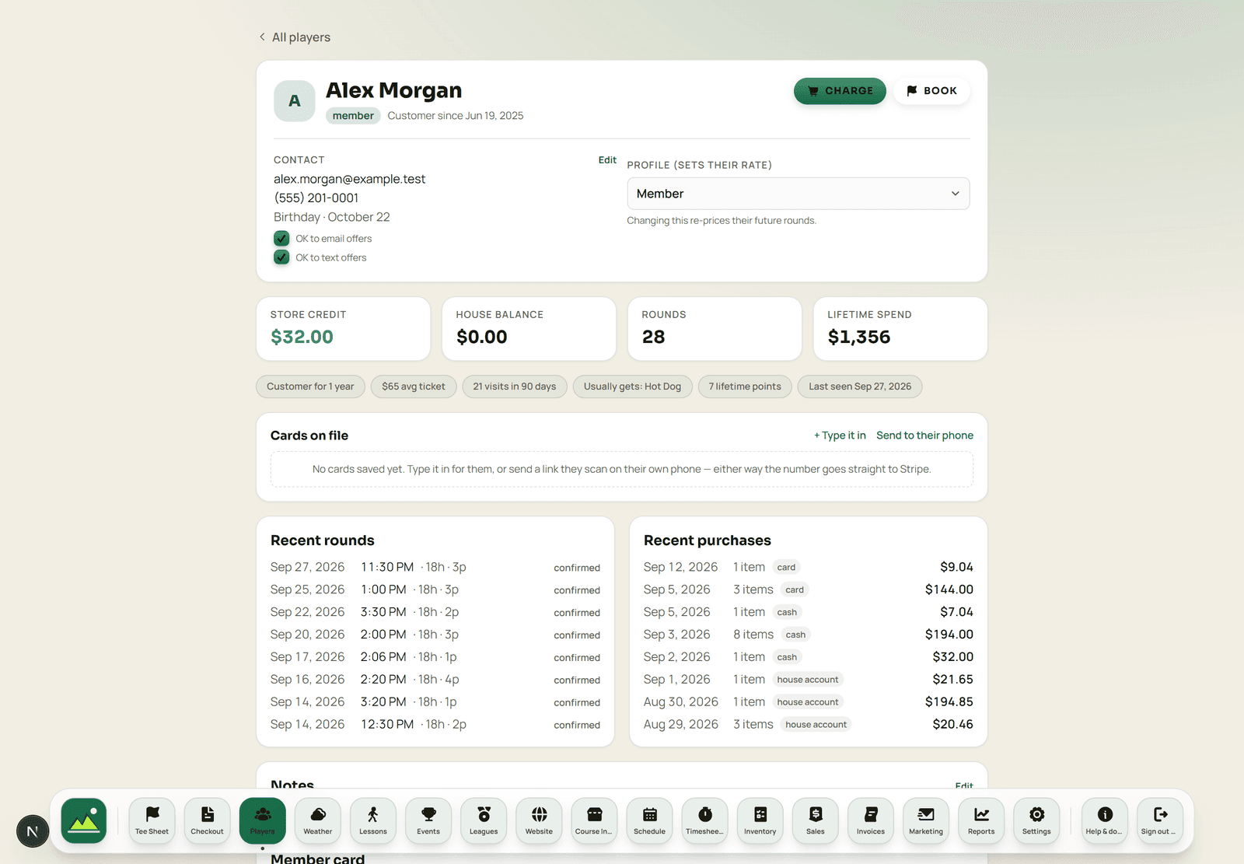Open the Timesheets stopwatch icon
Viewport: 1244px width, 864px height.
point(705,820)
